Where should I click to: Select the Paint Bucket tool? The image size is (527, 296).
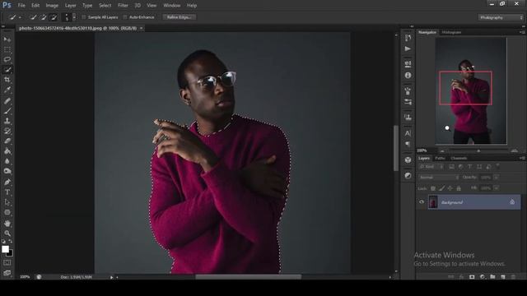(x=7, y=151)
